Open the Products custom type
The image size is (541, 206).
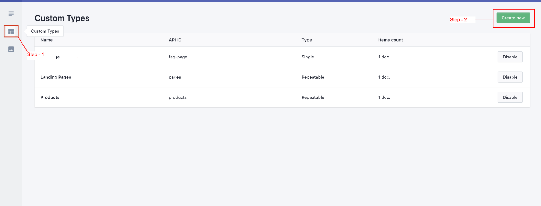50,97
